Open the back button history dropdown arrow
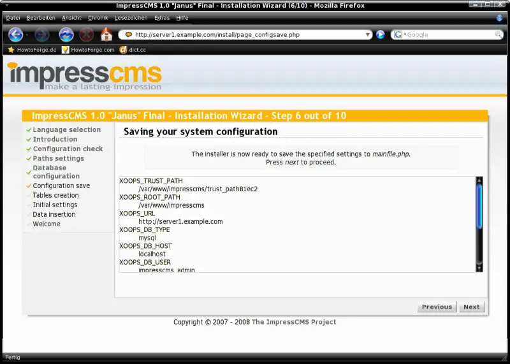510x364 pixels. pos(27,34)
